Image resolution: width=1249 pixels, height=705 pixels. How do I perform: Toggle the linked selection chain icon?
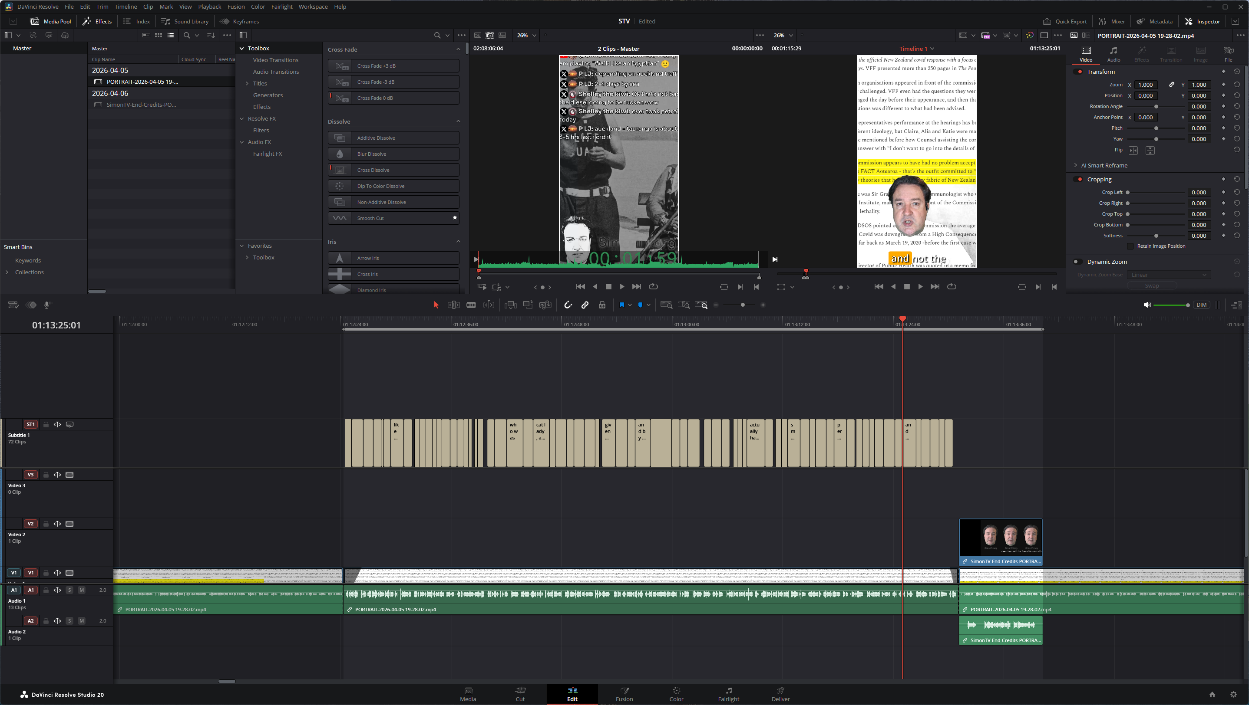coord(585,305)
